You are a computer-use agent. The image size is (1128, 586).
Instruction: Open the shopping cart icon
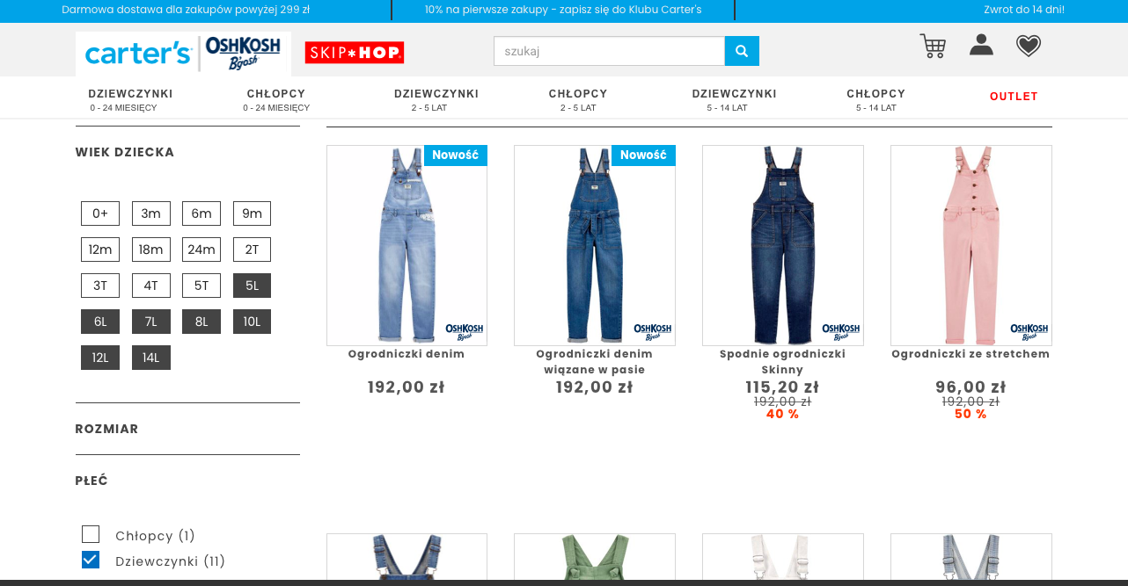tap(933, 47)
